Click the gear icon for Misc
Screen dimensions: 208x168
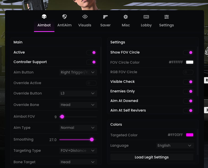coord(126,17)
